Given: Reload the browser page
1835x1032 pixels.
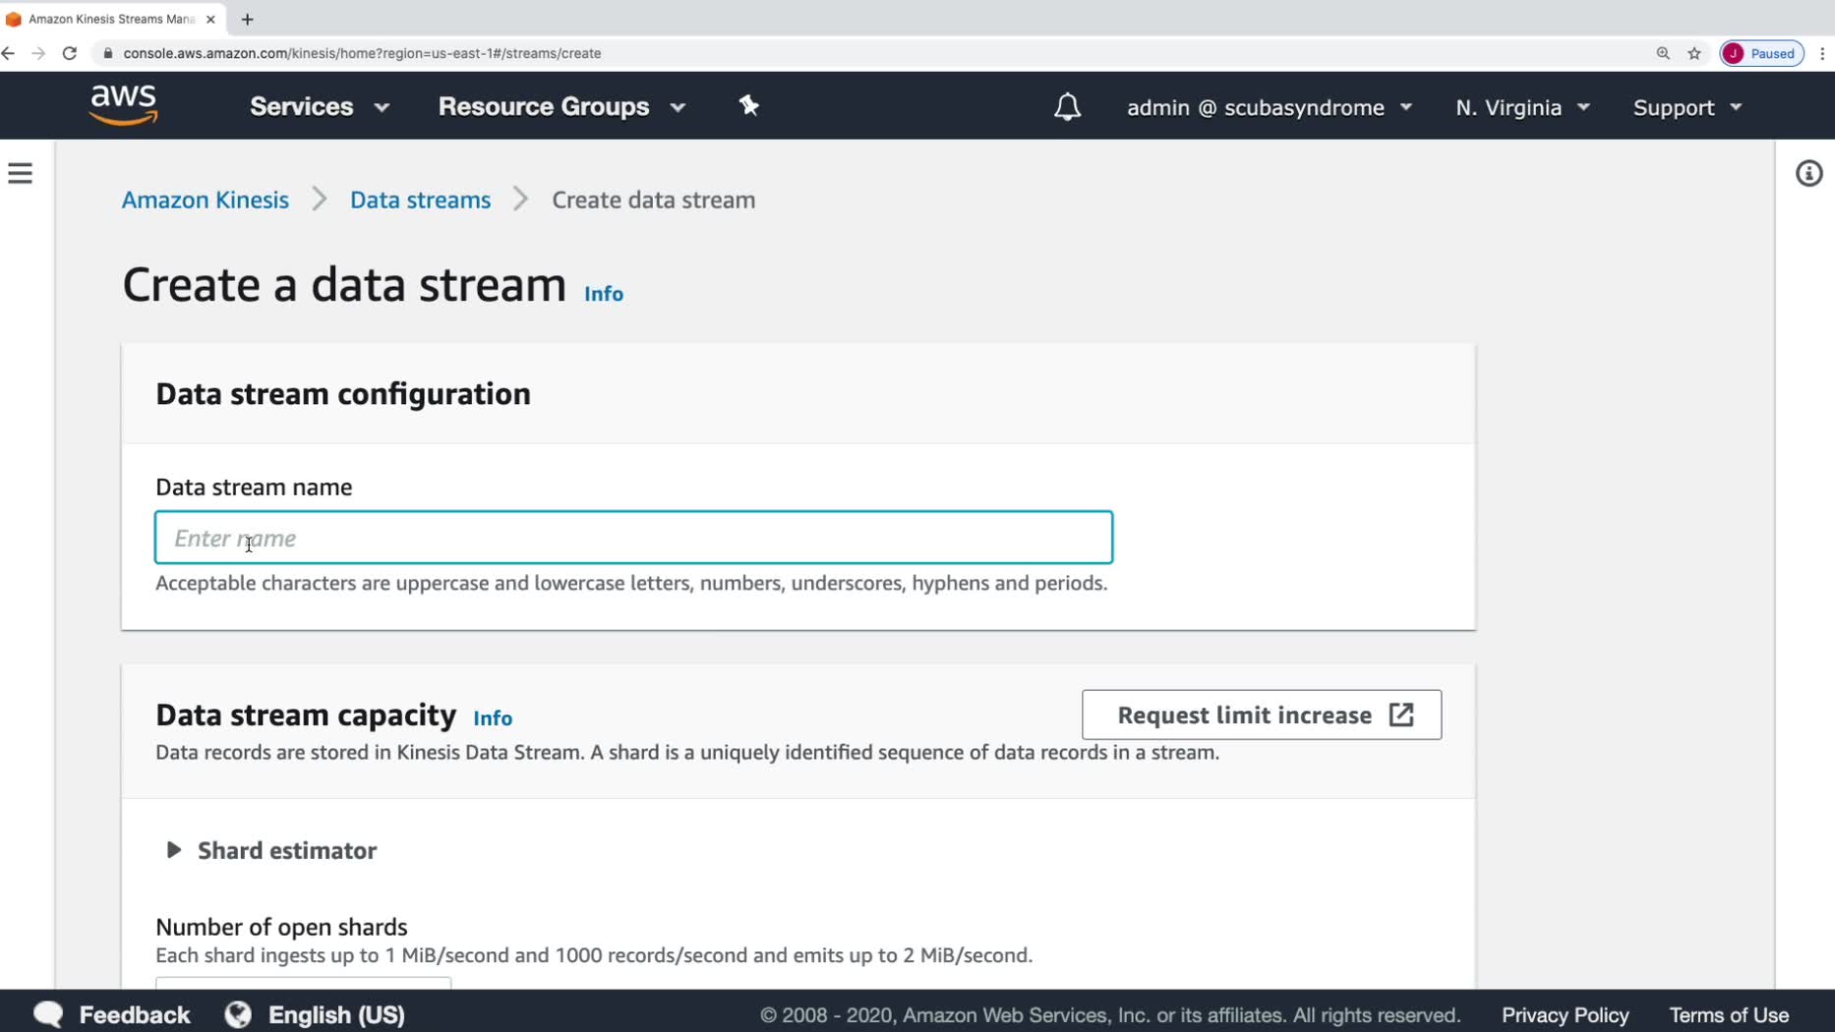Looking at the screenshot, I should pos(70,53).
